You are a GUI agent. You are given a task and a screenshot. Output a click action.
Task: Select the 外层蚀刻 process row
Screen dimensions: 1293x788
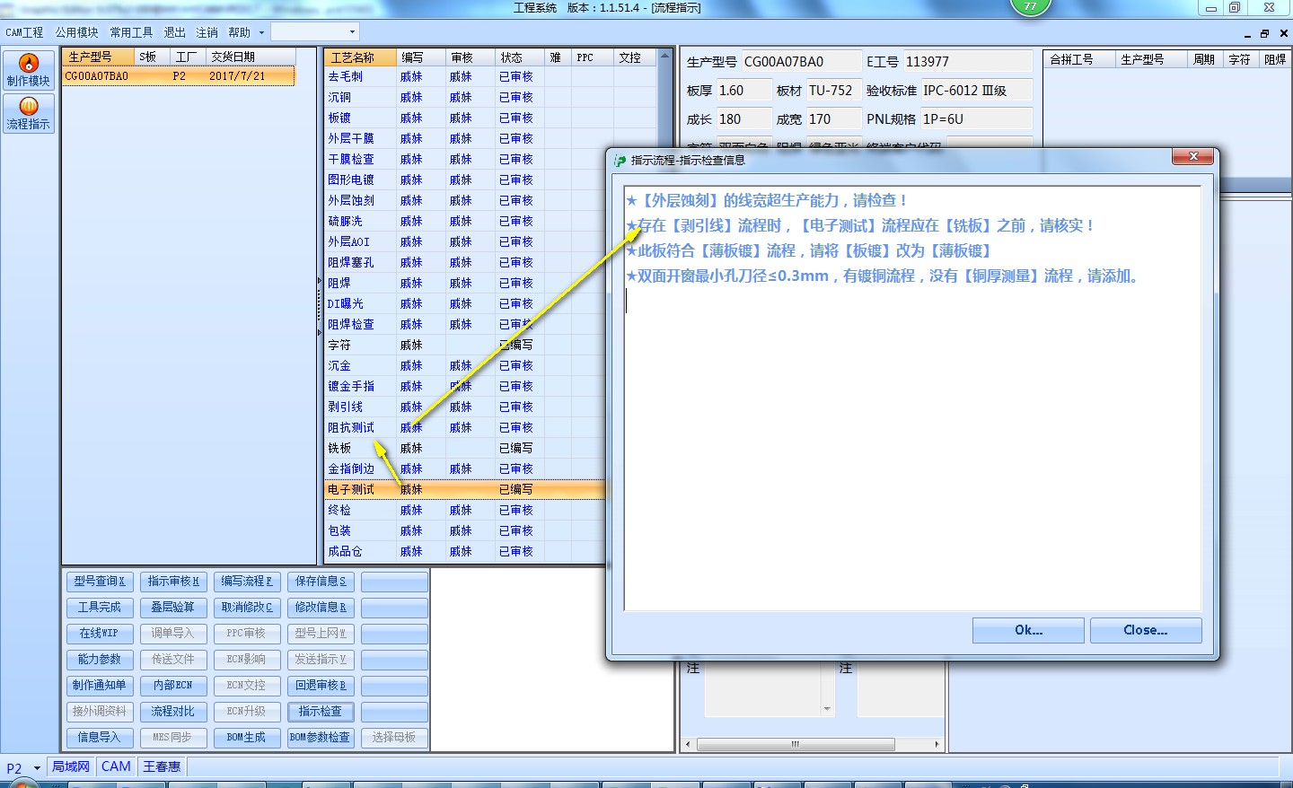click(x=464, y=201)
